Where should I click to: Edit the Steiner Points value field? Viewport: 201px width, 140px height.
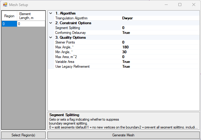click(x=160, y=42)
